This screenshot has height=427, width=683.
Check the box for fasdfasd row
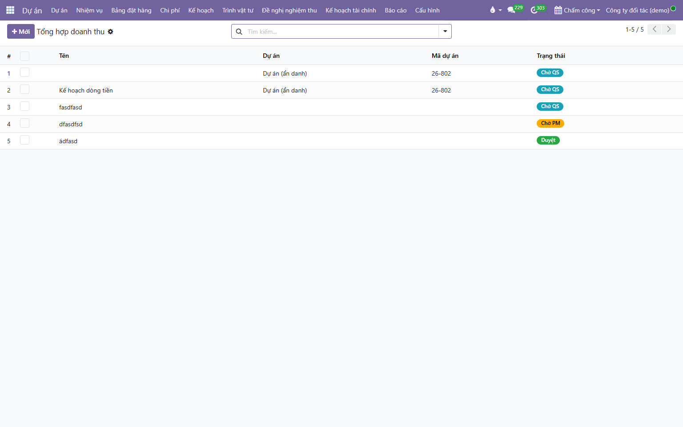(x=25, y=106)
